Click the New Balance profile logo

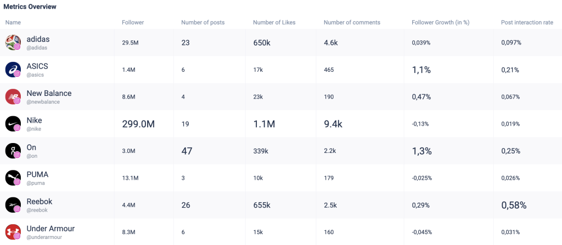coord(13,96)
